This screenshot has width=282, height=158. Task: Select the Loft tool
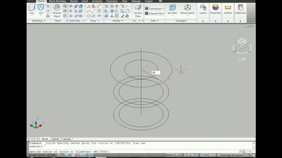pyautogui.click(x=41, y=9)
